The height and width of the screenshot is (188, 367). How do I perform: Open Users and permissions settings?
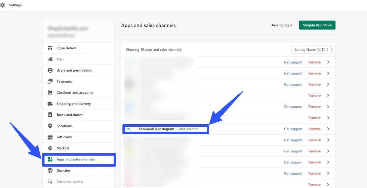(74, 70)
